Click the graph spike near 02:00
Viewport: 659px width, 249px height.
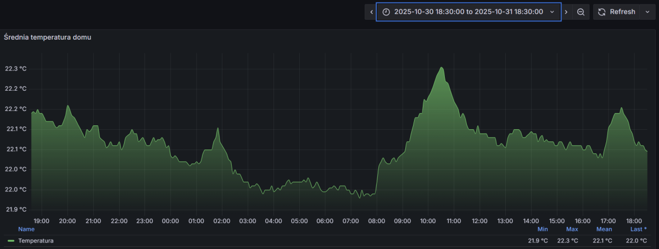pyautogui.click(x=218, y=129)
